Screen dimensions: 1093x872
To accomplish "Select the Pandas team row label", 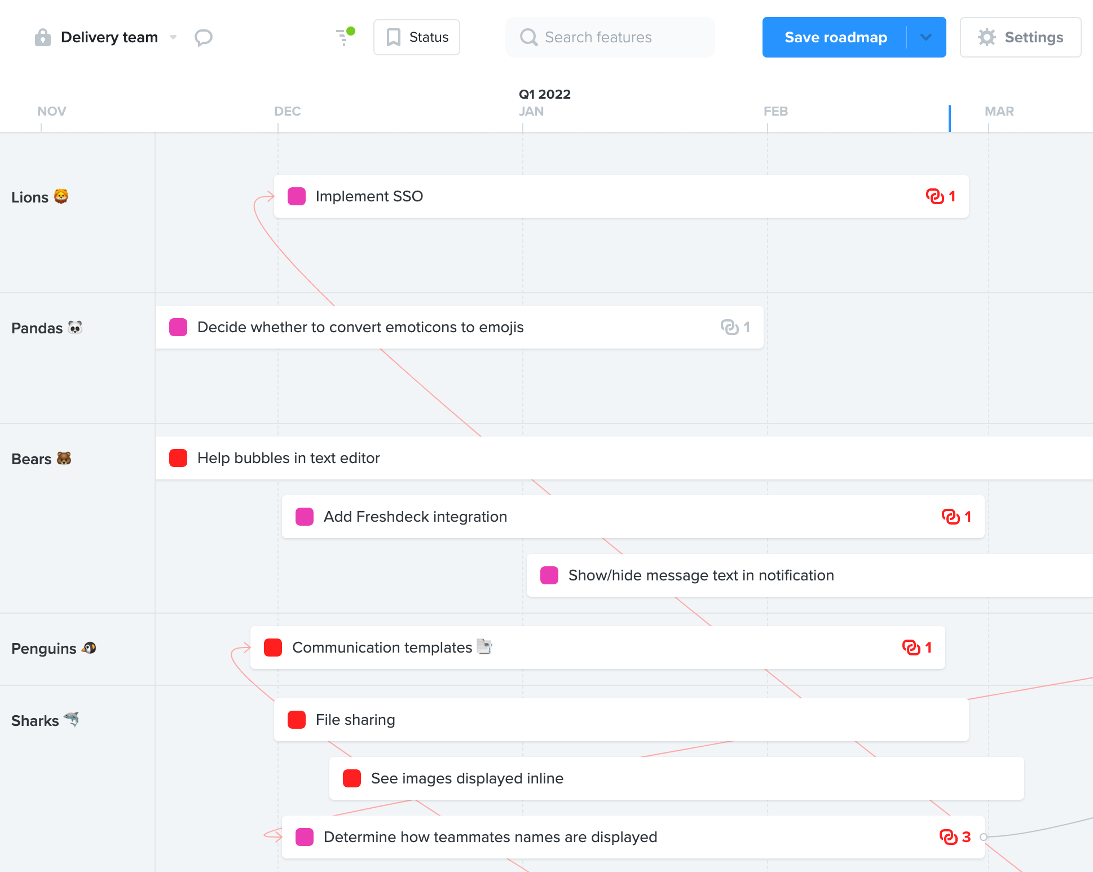I will pyautogui.click(x=47, y=328).
